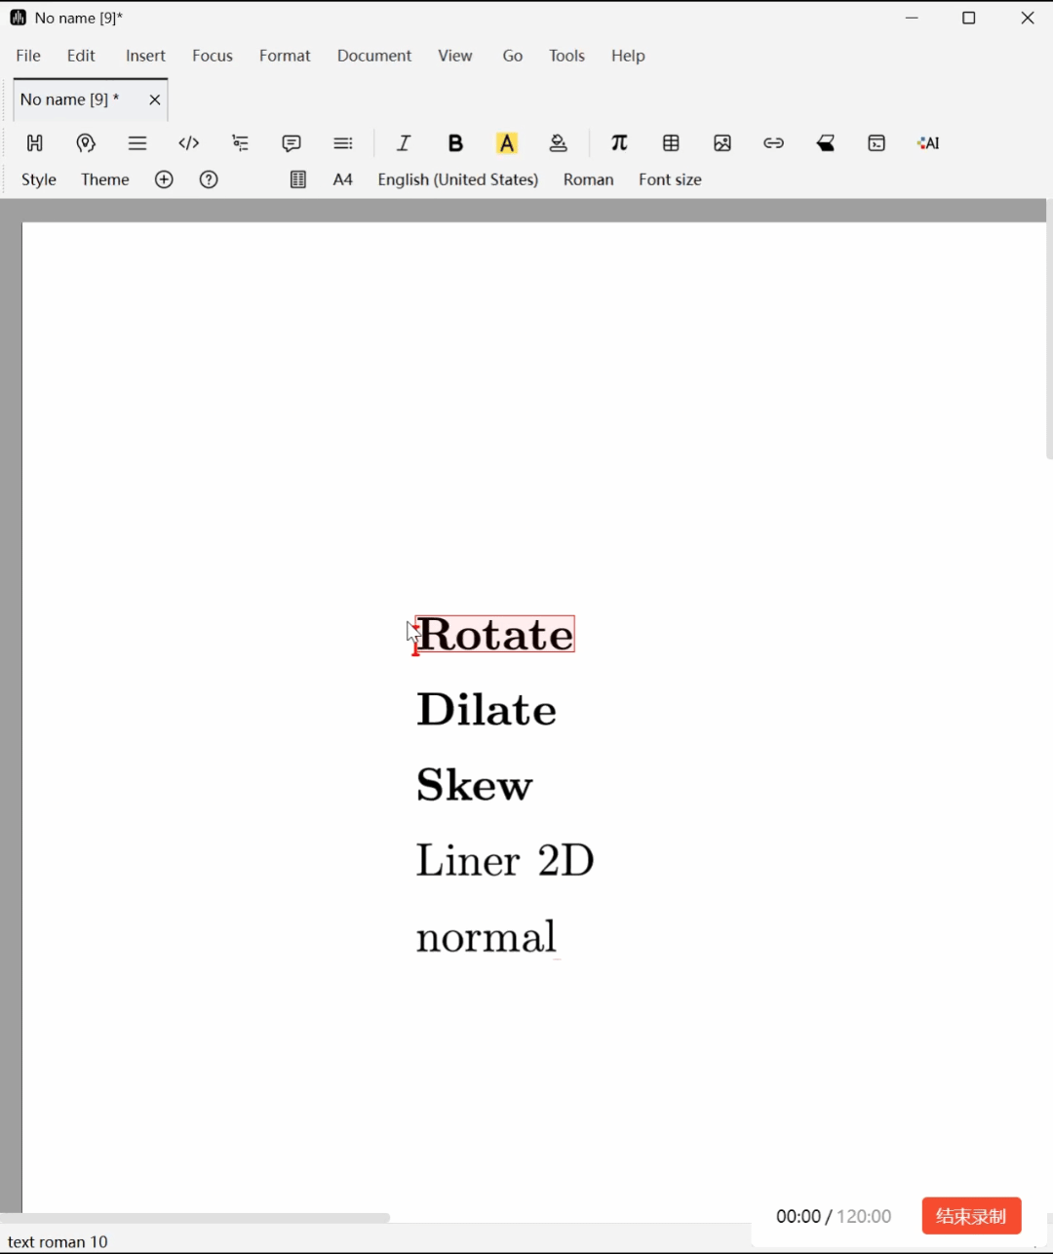Open the Font size selector
This screenshot has height=1254, width=1053.
670,179
